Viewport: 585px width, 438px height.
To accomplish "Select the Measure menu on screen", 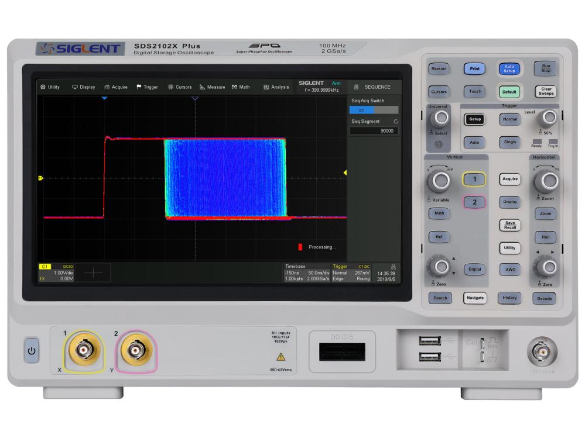I will click(212, 87).
